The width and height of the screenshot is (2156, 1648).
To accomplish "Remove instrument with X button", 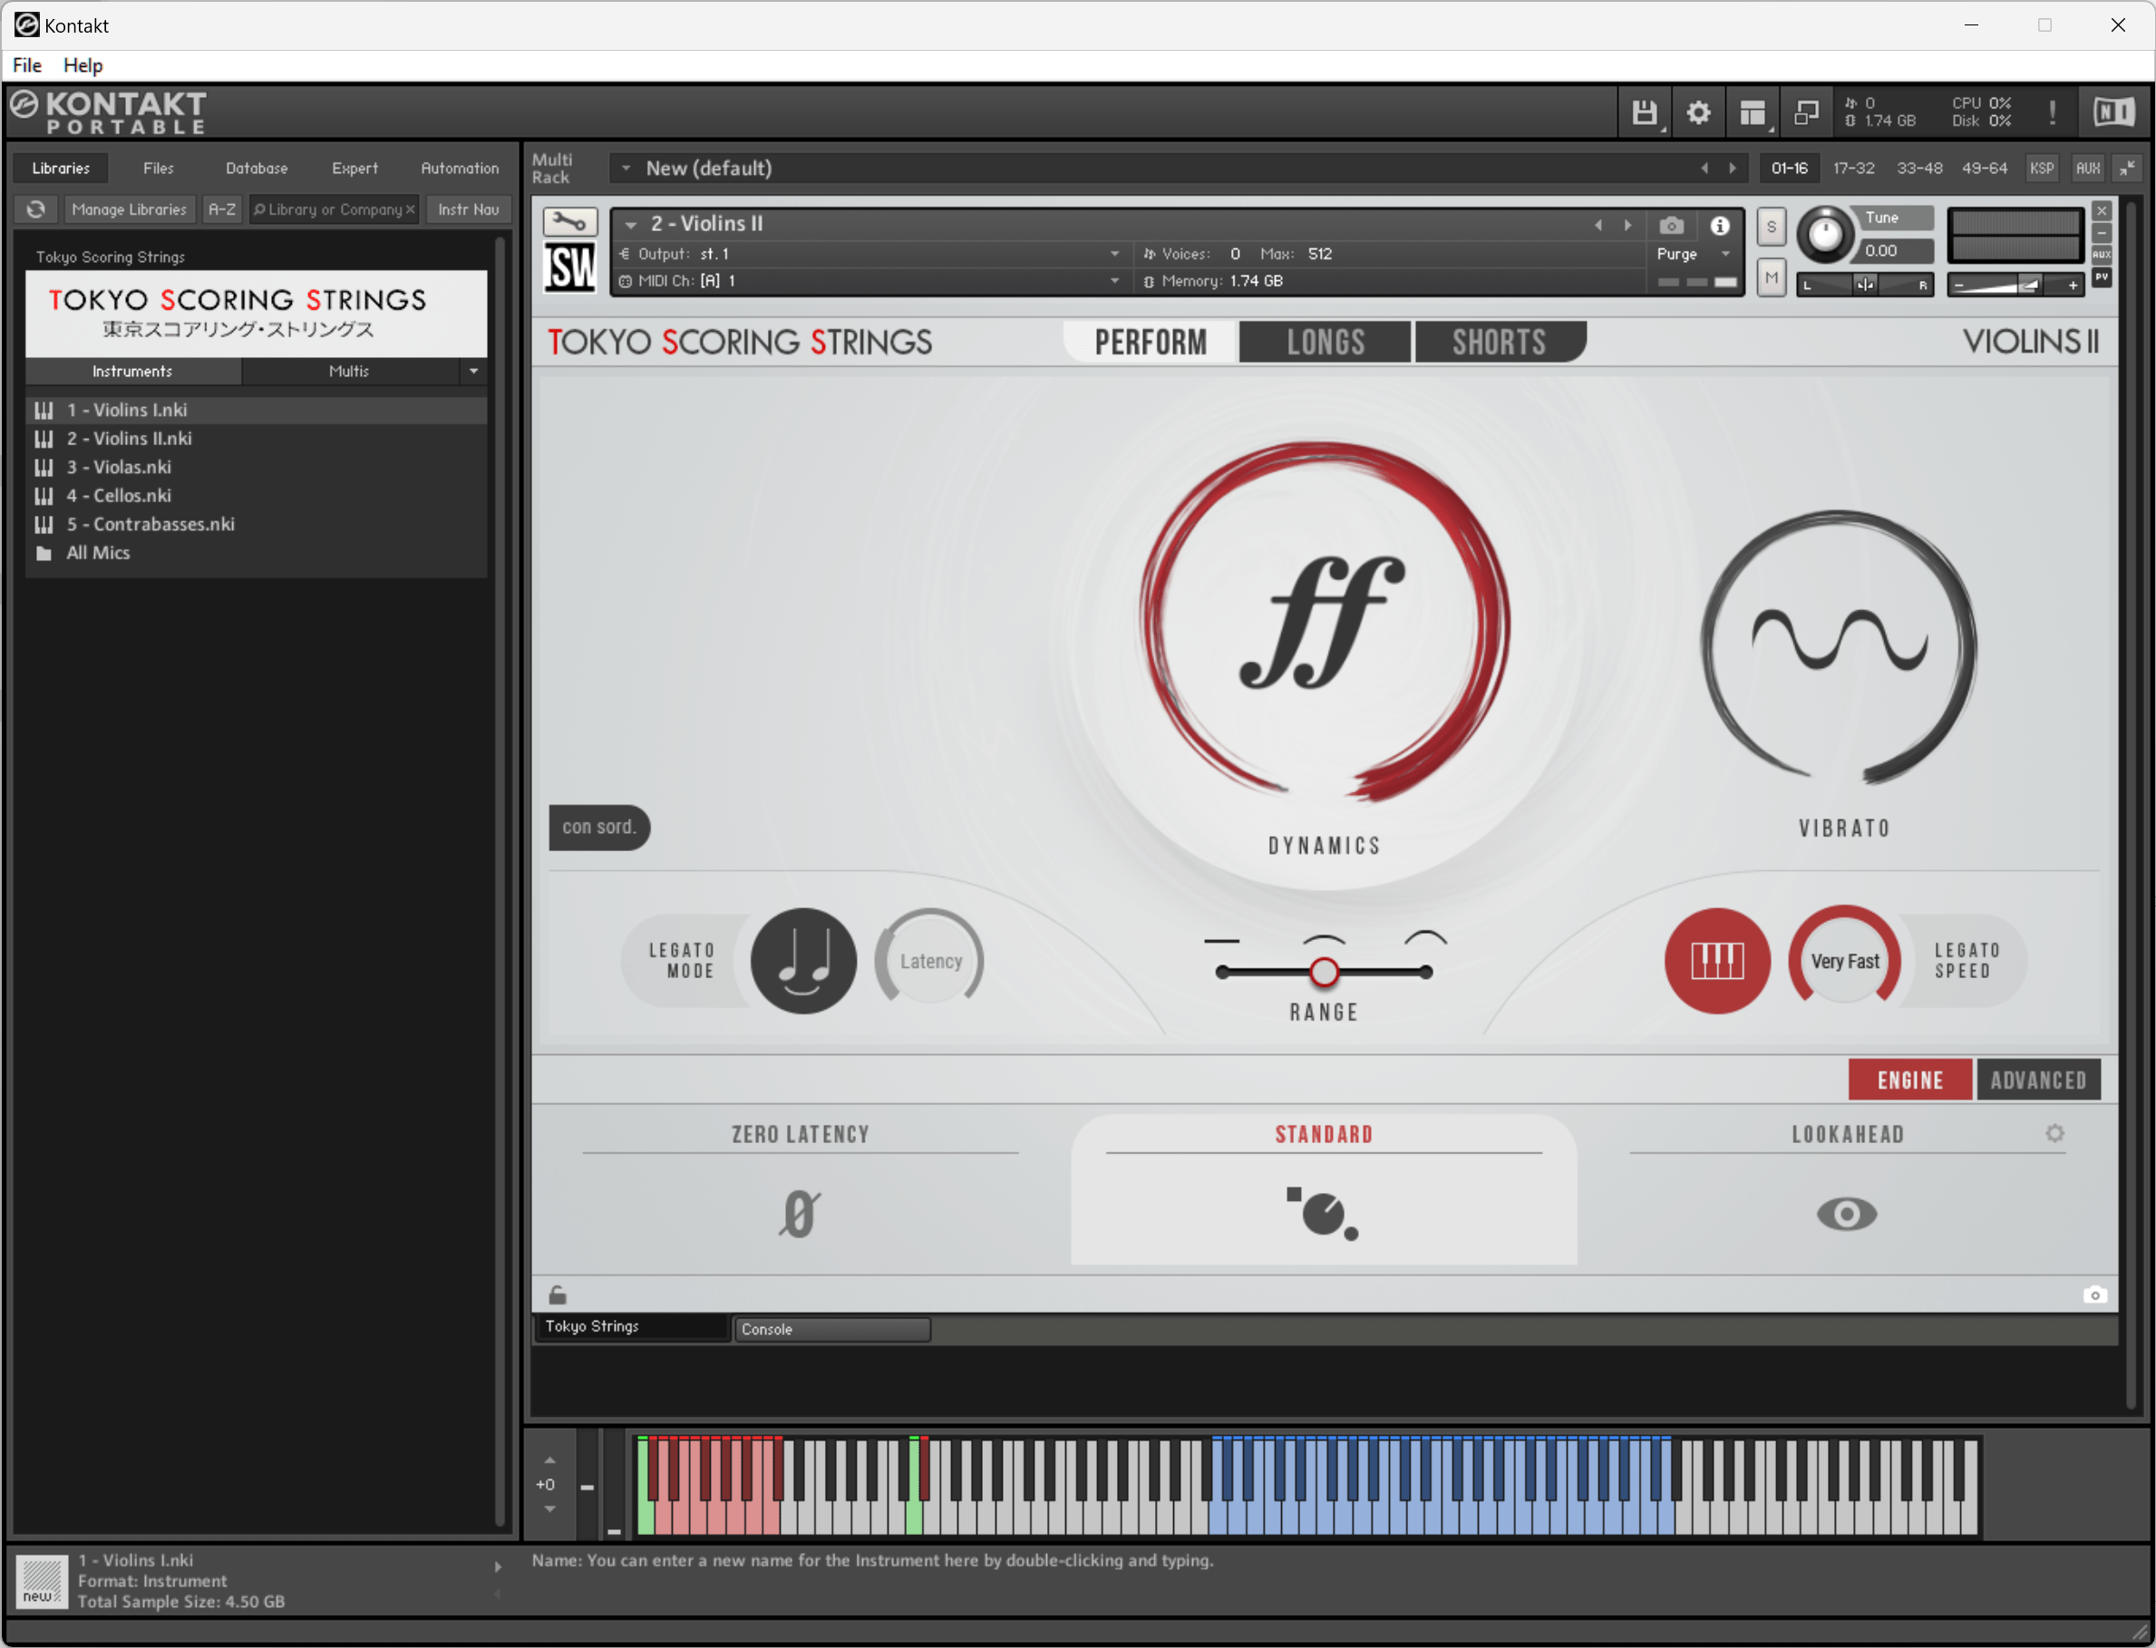I will [2101, 211].
